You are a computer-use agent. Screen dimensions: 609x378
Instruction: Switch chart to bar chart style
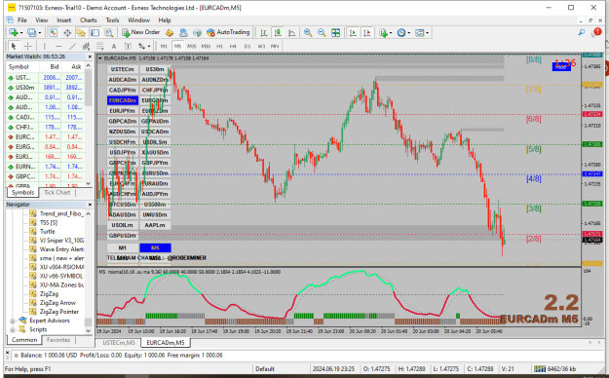264,32
